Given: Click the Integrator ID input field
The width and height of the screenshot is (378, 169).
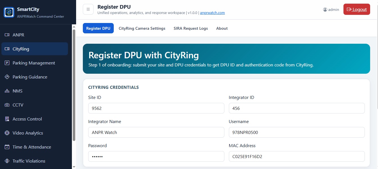Looking at the screenshot, I should point(297,108).
